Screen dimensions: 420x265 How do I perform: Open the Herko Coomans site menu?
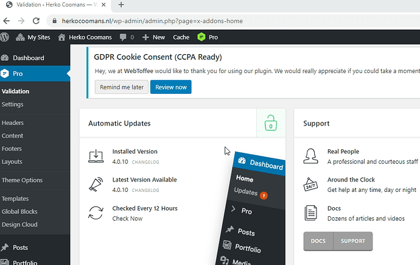click(85, 37)
